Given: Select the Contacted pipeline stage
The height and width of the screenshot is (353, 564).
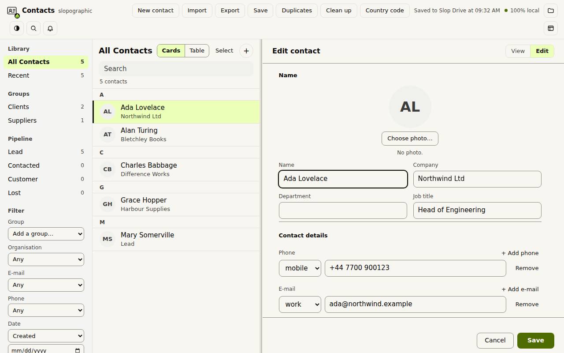Looking at the screenshot, I should tap(46, 165).
